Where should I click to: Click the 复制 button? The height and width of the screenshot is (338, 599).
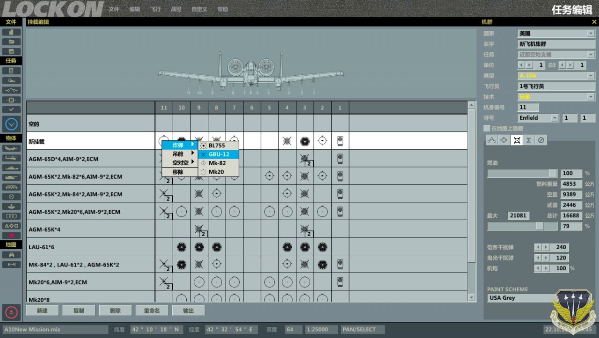pos(79,310)
